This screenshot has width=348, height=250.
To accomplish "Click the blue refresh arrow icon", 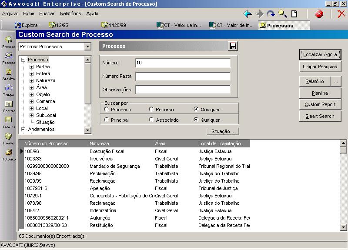I will tap(271, 14).
